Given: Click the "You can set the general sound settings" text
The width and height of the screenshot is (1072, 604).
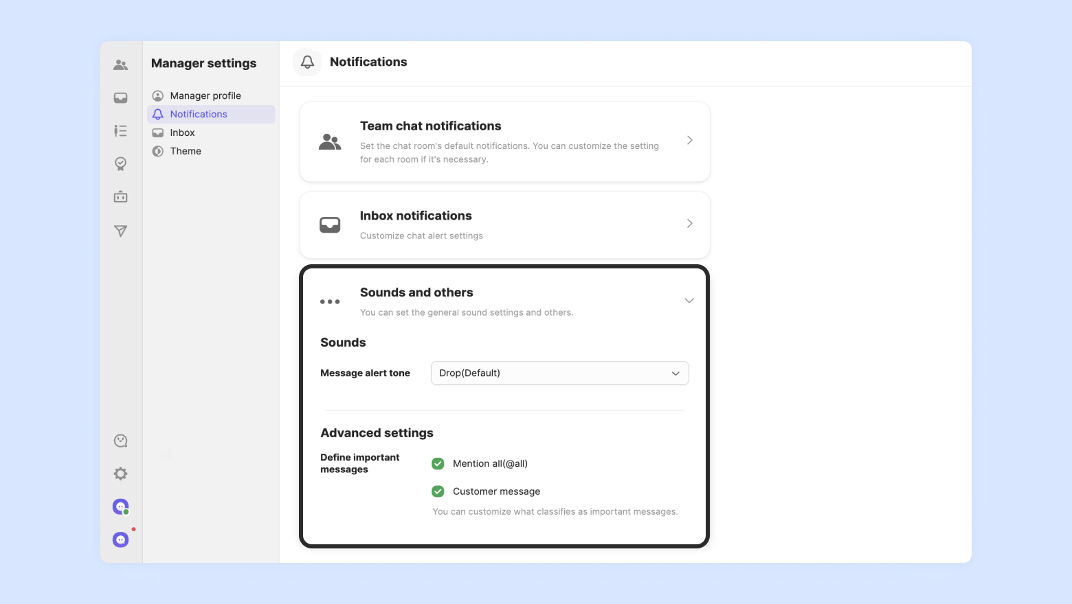Looking at the screenshot, I should pos(467,312).
